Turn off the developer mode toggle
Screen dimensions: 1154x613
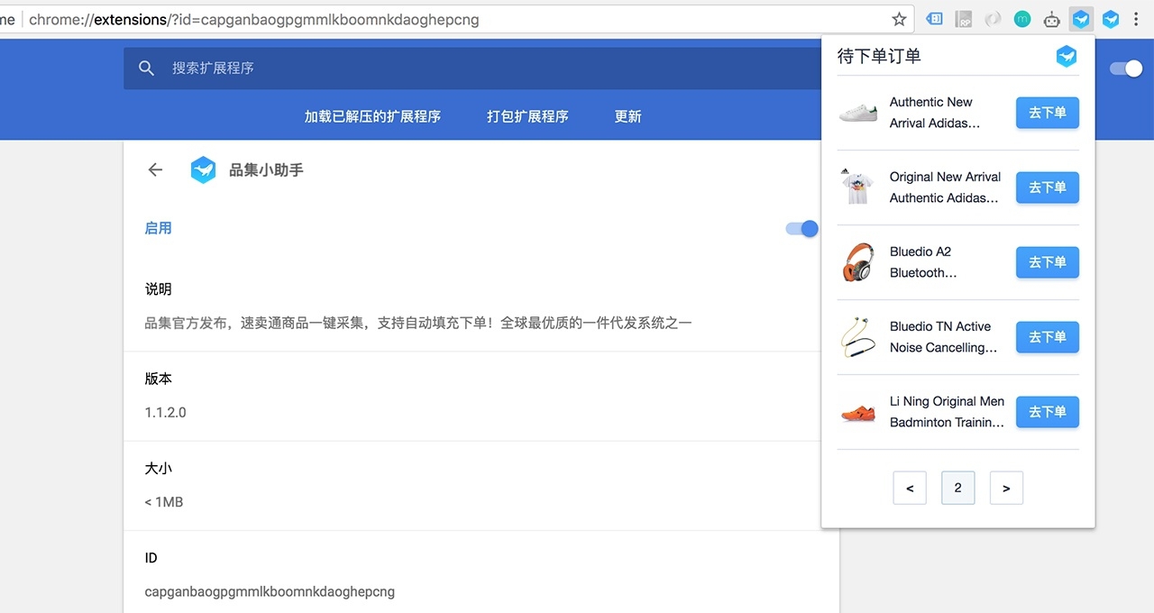click(x=1125, y=68)
